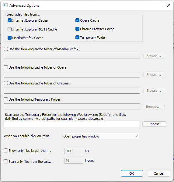
Task: Open the double-click action dropdown
Action: pyautogui.click(x=101, y=136)
